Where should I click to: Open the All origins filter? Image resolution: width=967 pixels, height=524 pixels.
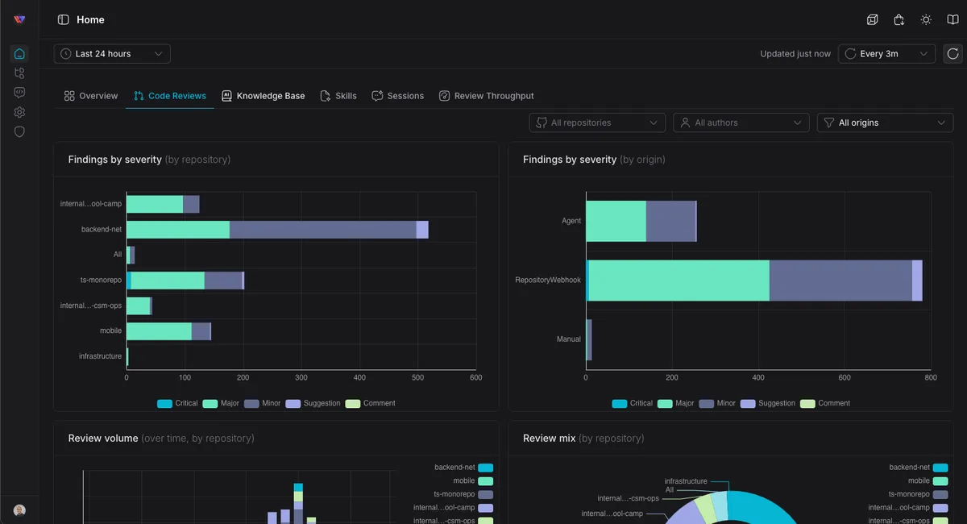[885, 123]
